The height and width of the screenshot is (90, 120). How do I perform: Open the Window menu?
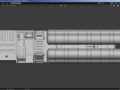coord(3,3)
